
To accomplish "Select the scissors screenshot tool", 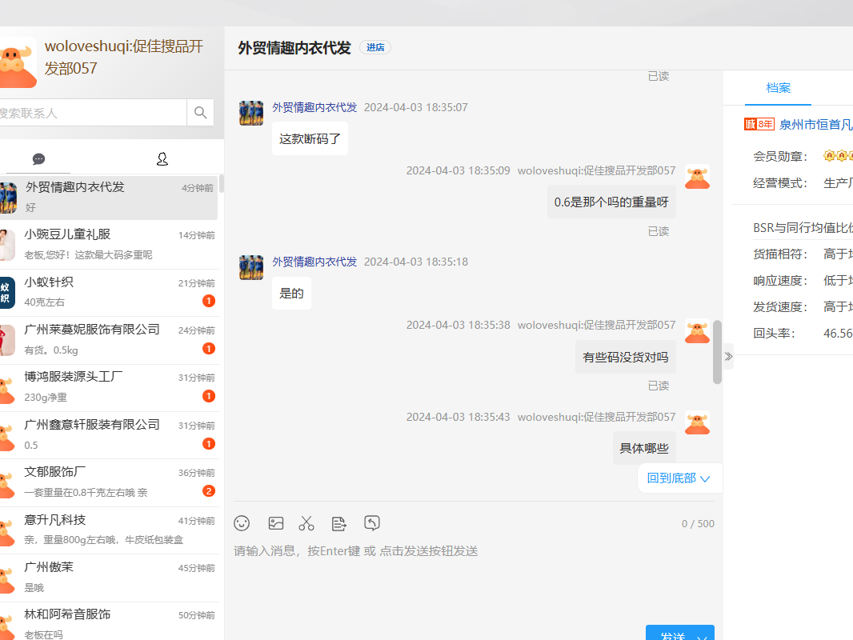I will click(x=306, y=523).
